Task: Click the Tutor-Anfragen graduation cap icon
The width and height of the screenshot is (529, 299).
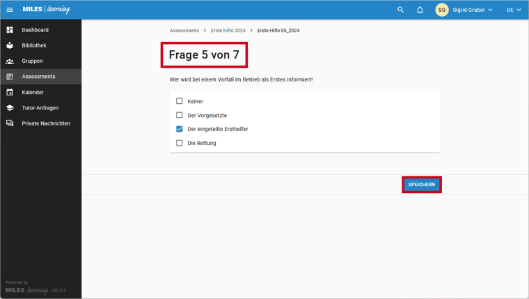Action: coord(10,108)
